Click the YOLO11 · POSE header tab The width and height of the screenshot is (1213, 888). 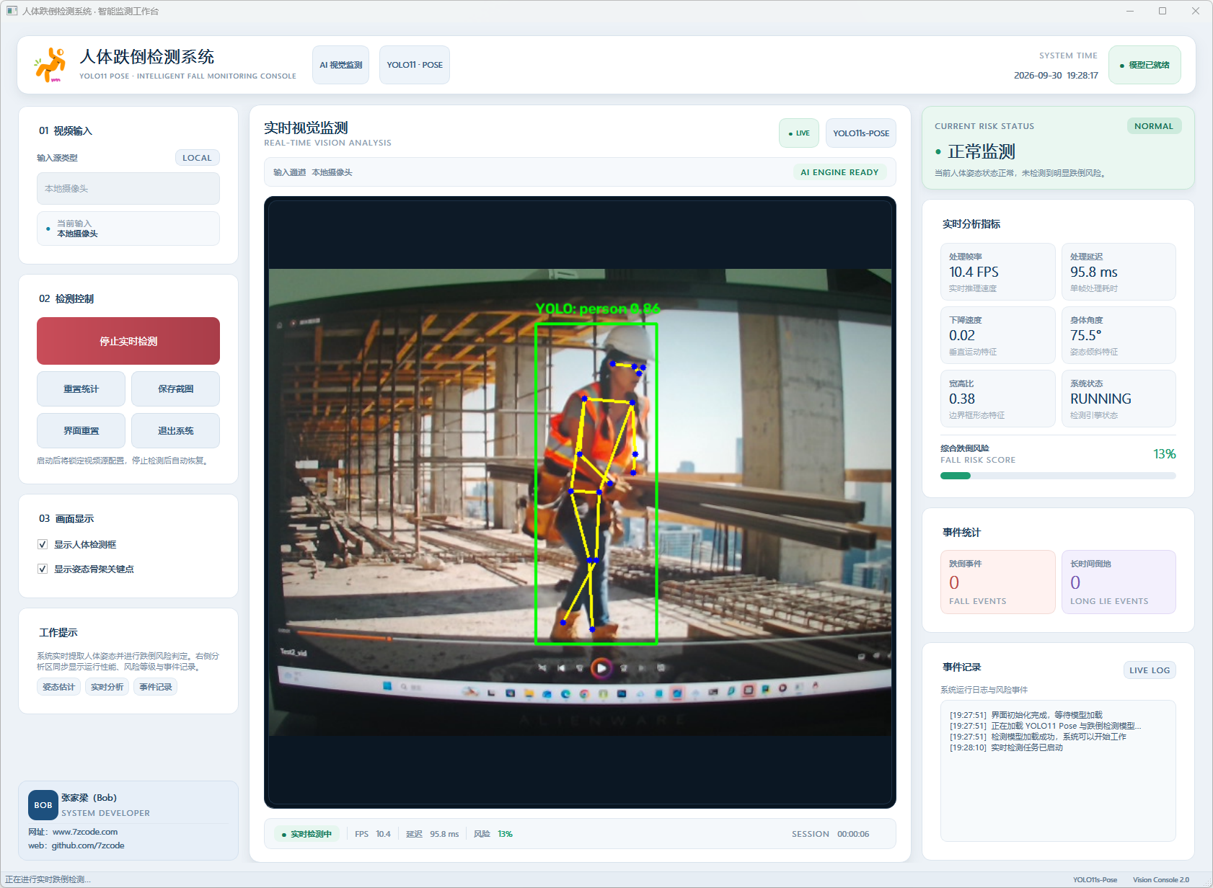(x=415, y=65)
